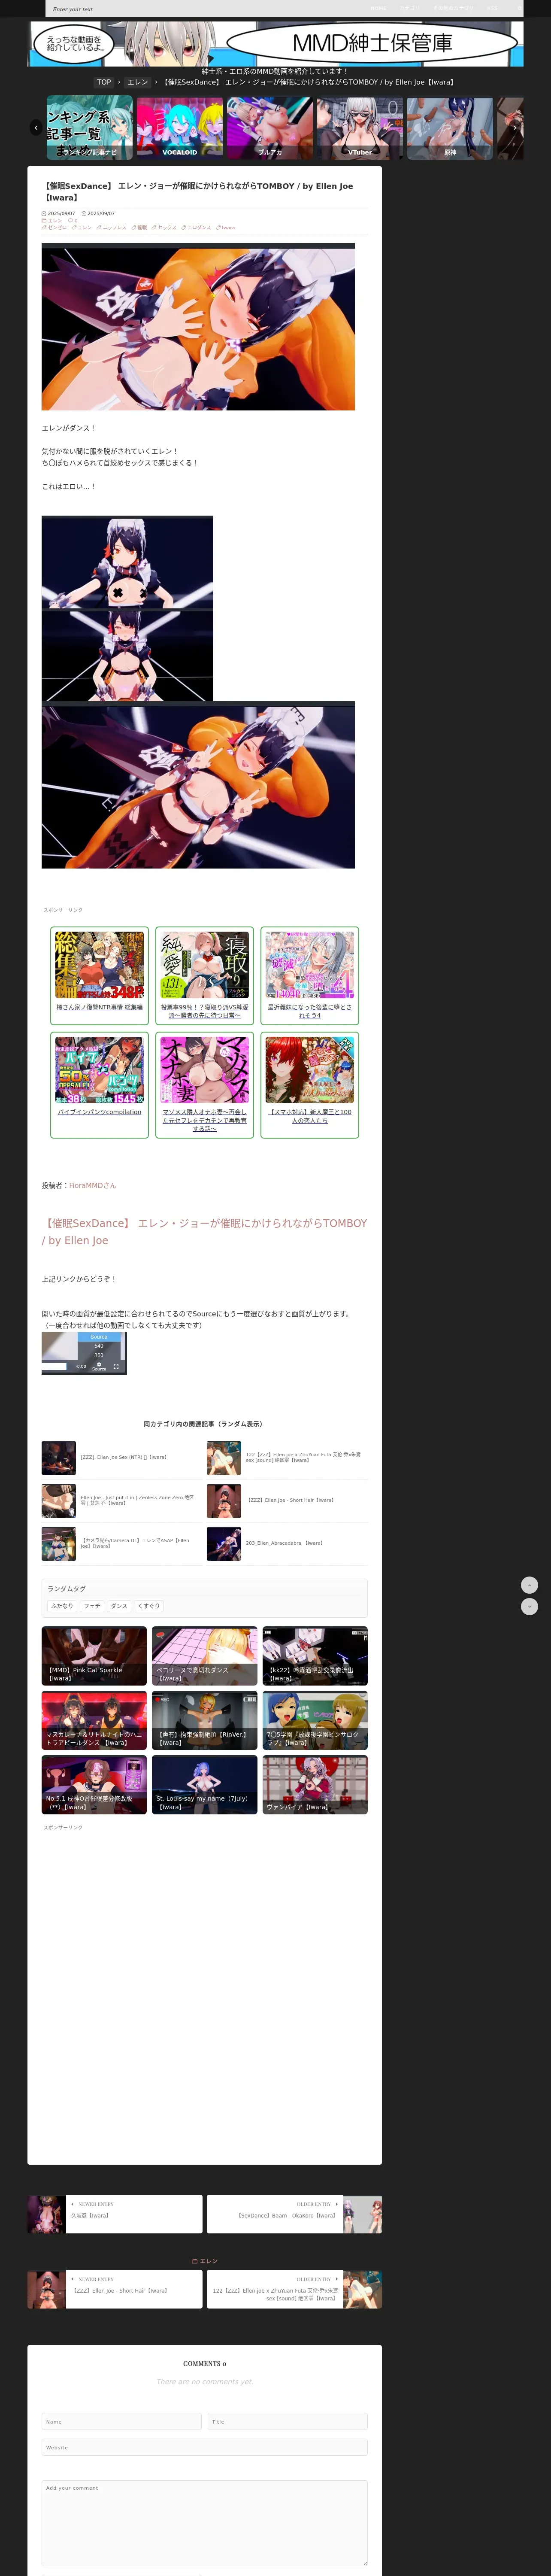This screenshot has width=551, height=2576.
Task: Open the エロダンス tag under the title
Action: click(x=196, y=227)
